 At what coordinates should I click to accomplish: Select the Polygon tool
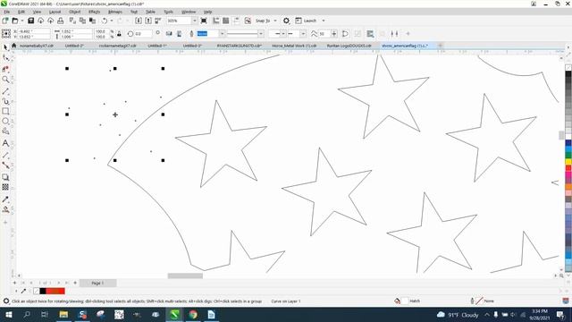(5, 131)
